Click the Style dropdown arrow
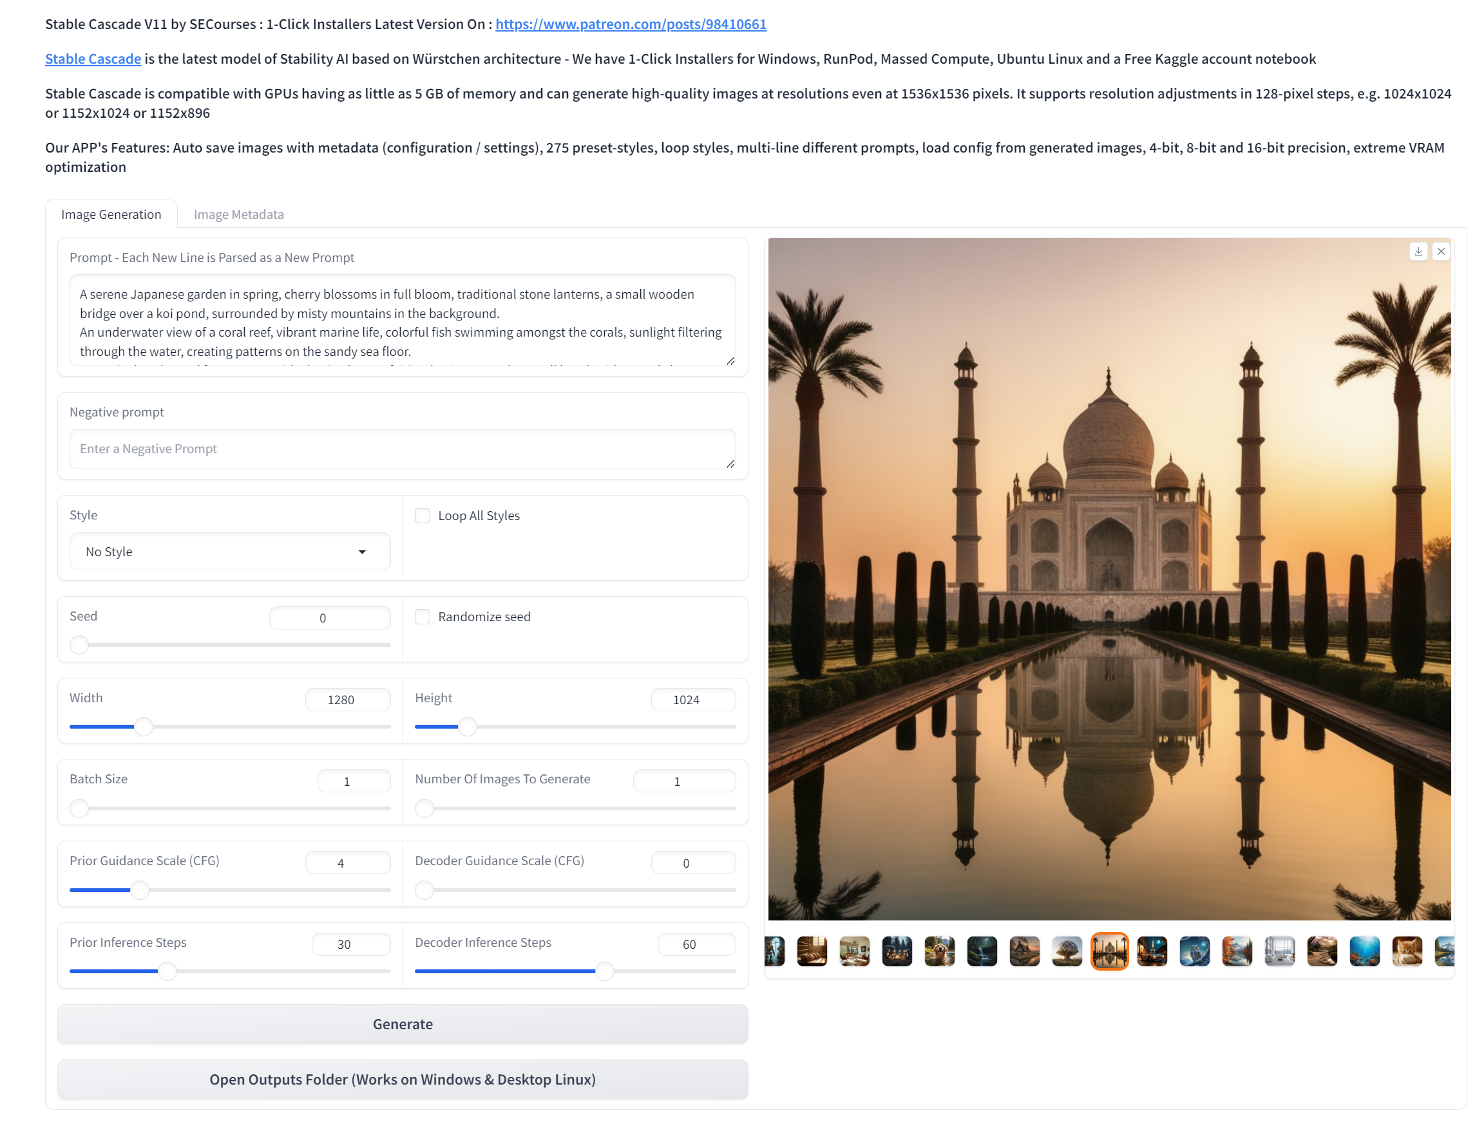Viewport: 1477px width, 1129px height. (x=363, y=552)
